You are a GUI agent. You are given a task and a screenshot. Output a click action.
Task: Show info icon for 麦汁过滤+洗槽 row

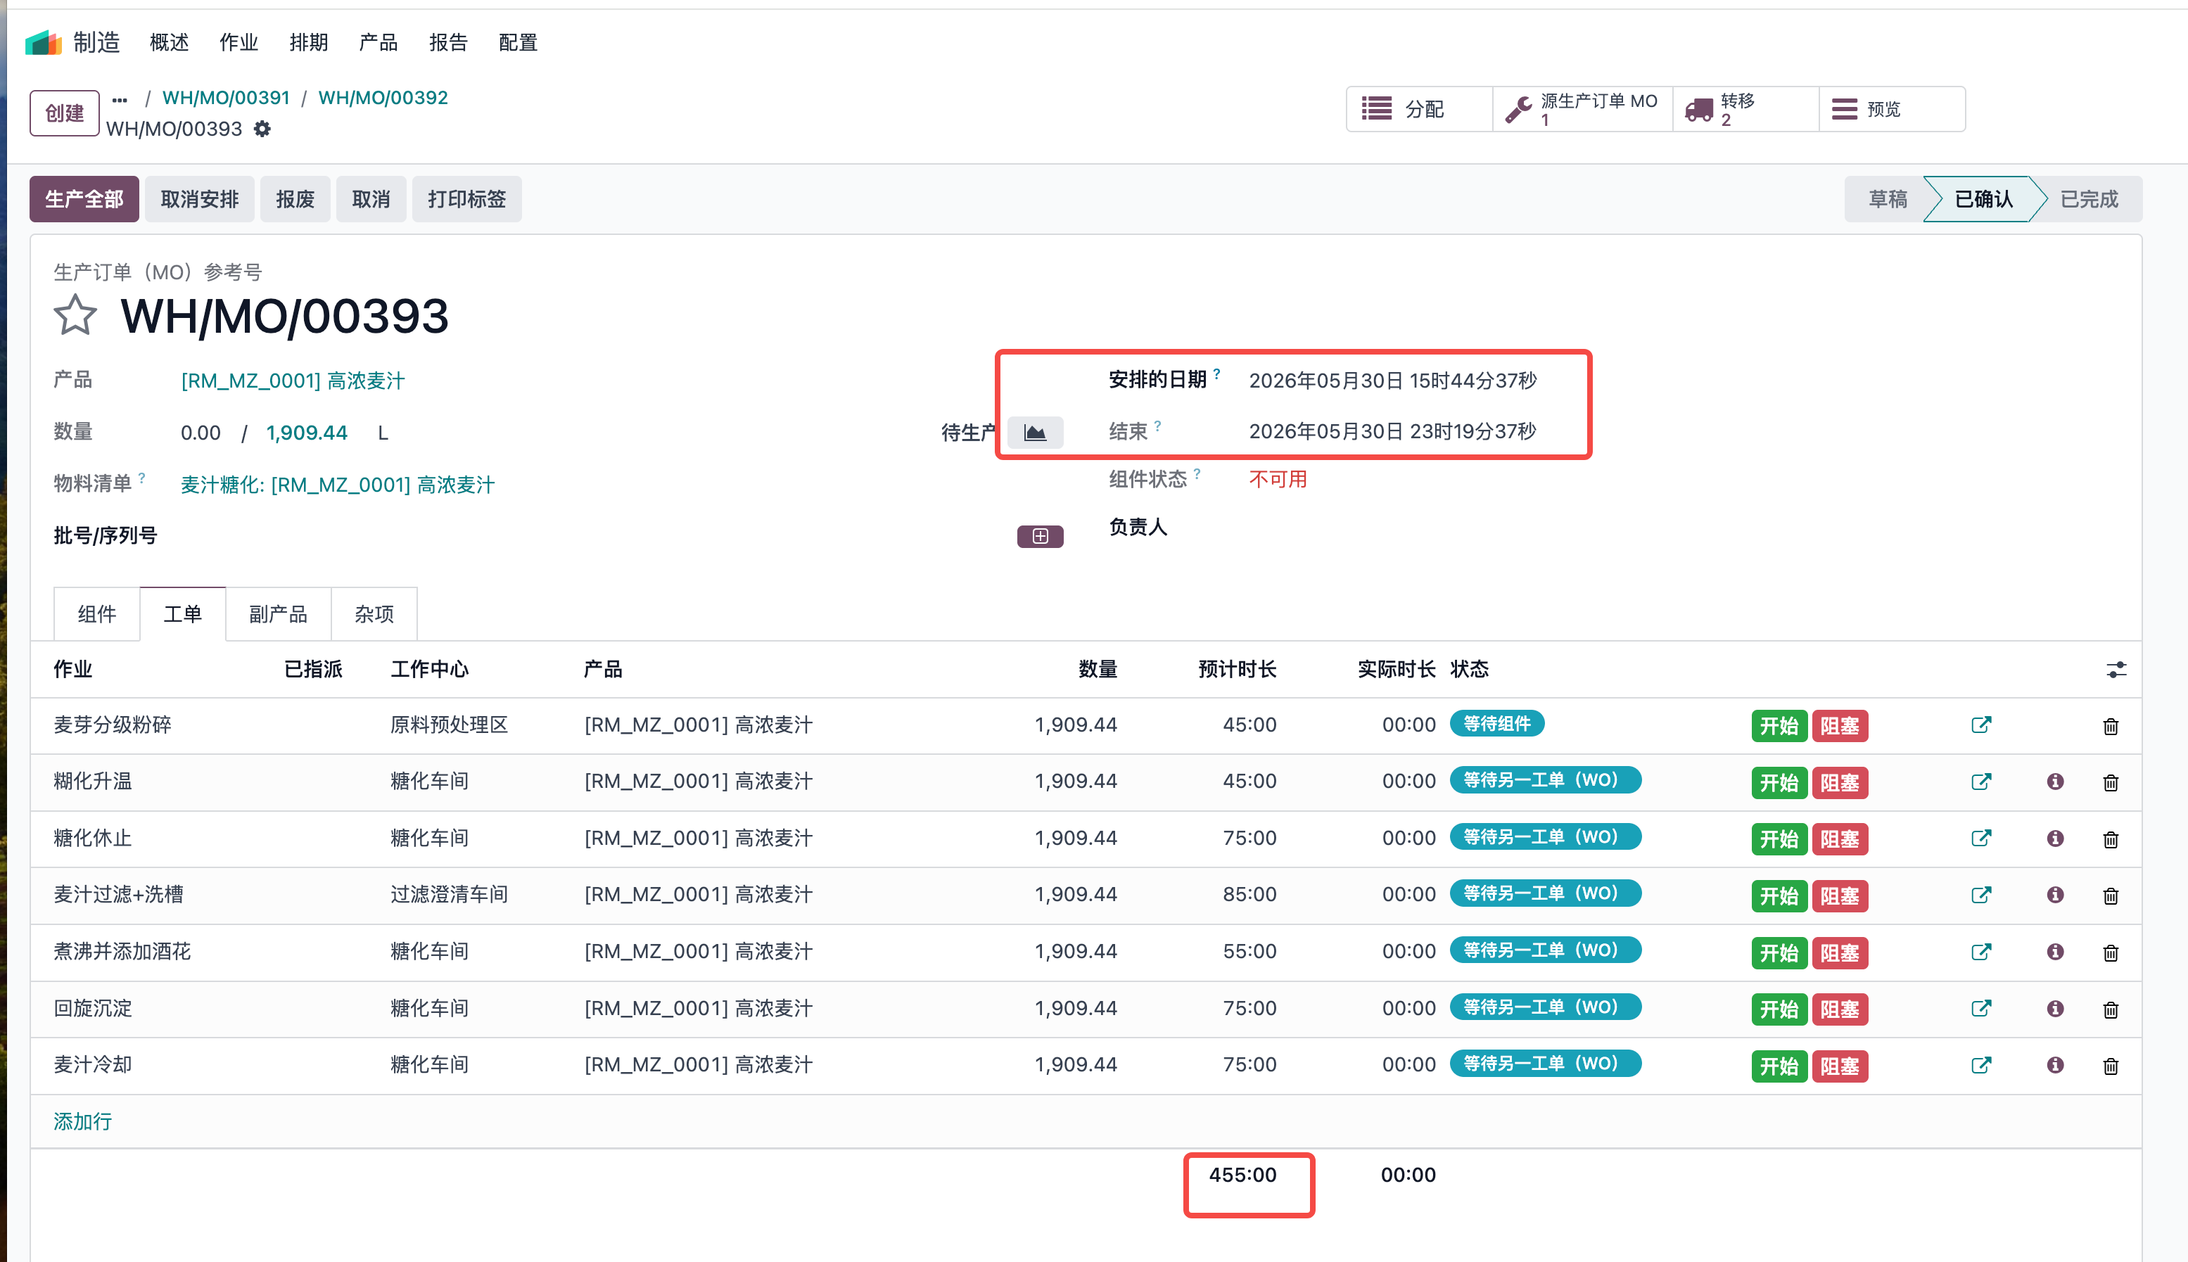point(2055,895)
